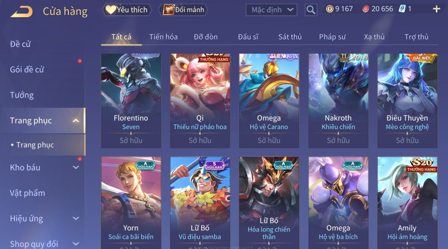Open Yêu thích heart favorites
The width and height of the screenshot is (448, 249).
[127, 10]
